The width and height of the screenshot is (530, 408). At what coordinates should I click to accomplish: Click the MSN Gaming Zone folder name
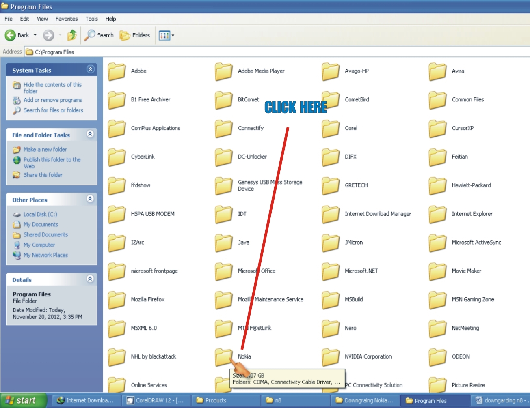473,299
